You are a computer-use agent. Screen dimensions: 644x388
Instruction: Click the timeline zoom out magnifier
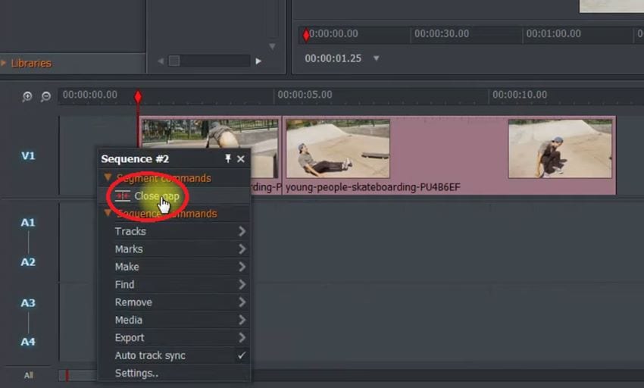click(x=45, y=96)
